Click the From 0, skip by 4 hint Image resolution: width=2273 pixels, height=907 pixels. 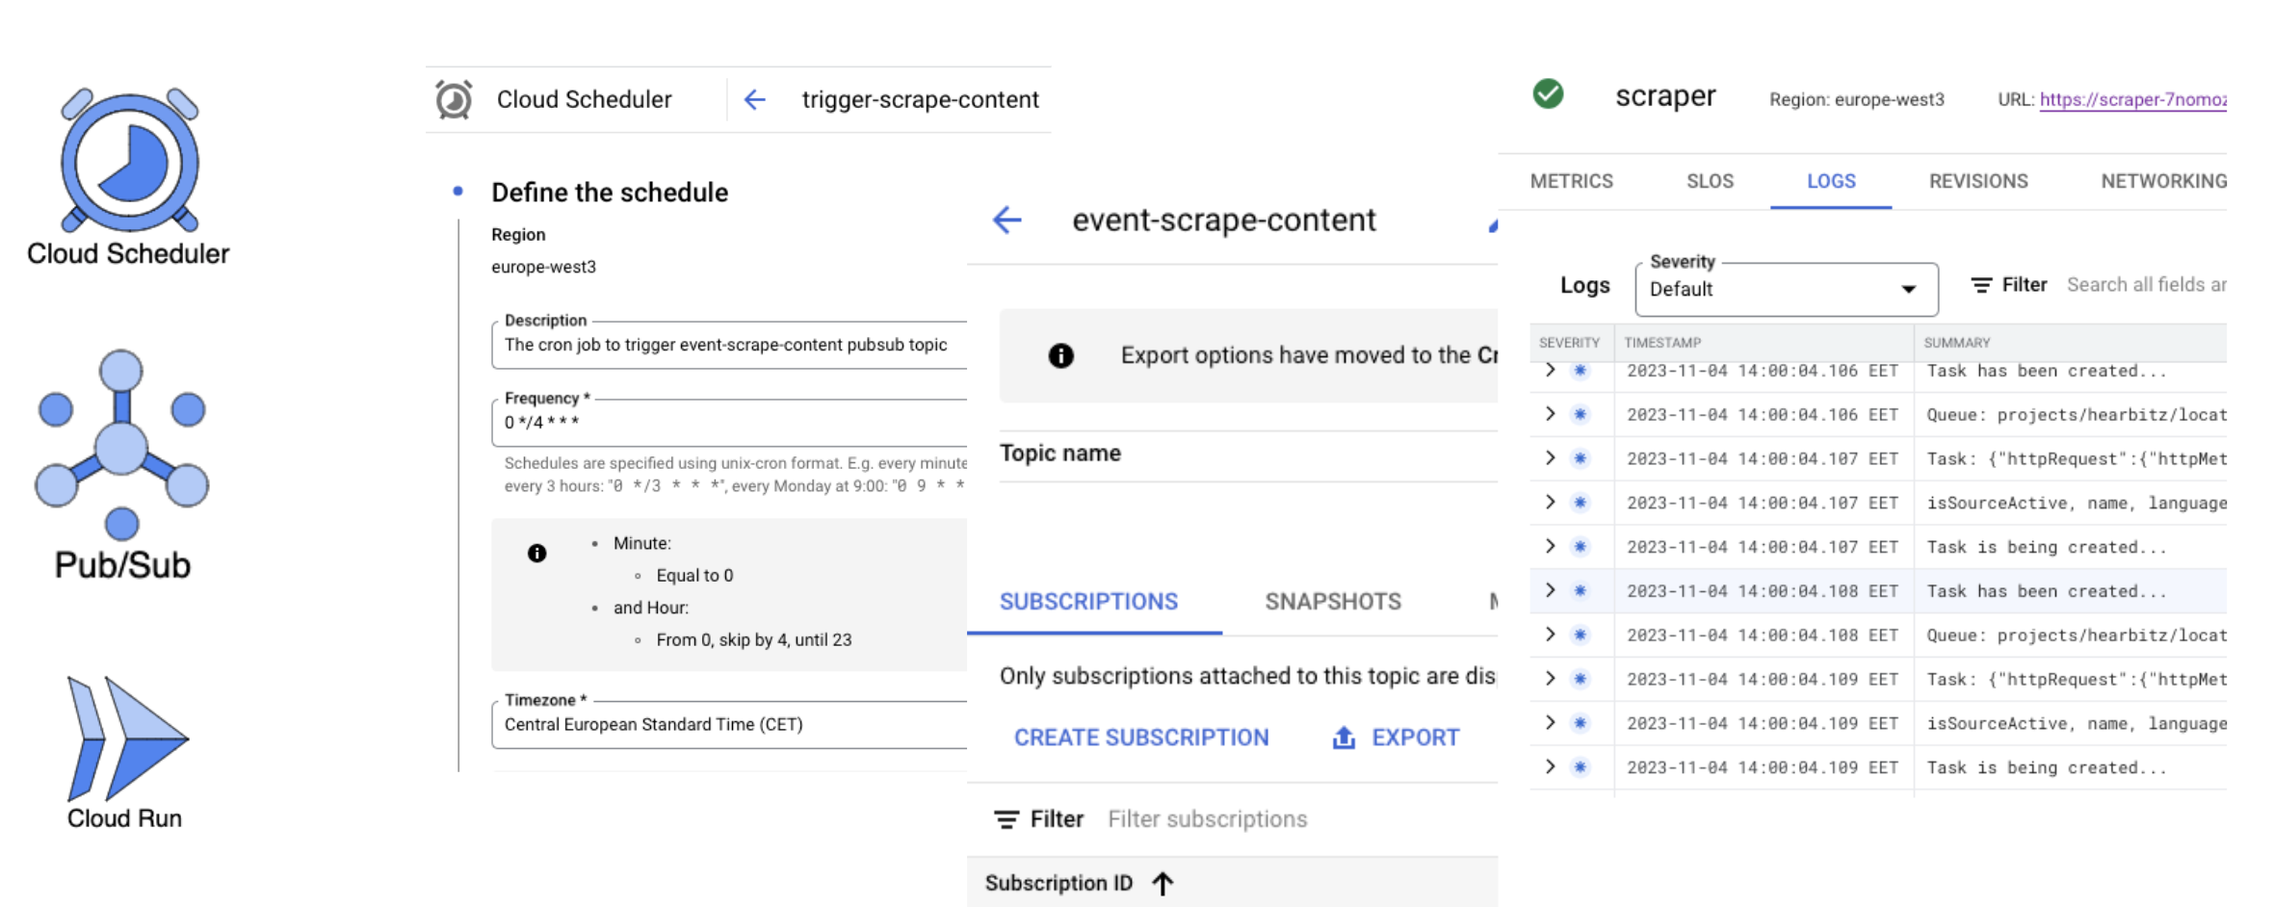click(x=753, y=639)
